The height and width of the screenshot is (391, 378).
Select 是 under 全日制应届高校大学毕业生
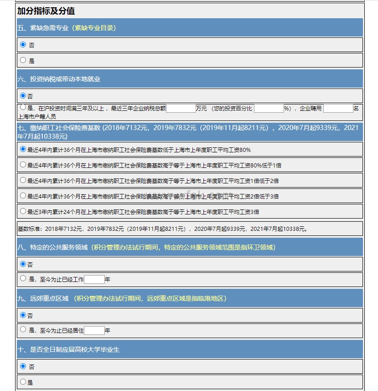click(23, 381)
